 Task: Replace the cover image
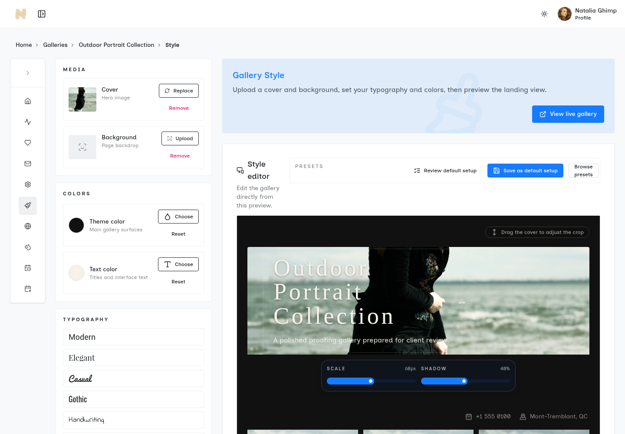pos(179,91)
